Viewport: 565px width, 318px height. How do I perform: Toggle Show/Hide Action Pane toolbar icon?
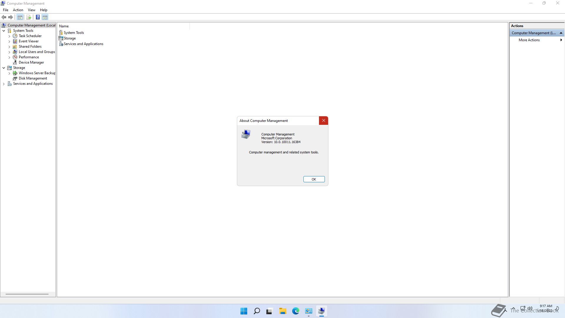pos(45,17)
